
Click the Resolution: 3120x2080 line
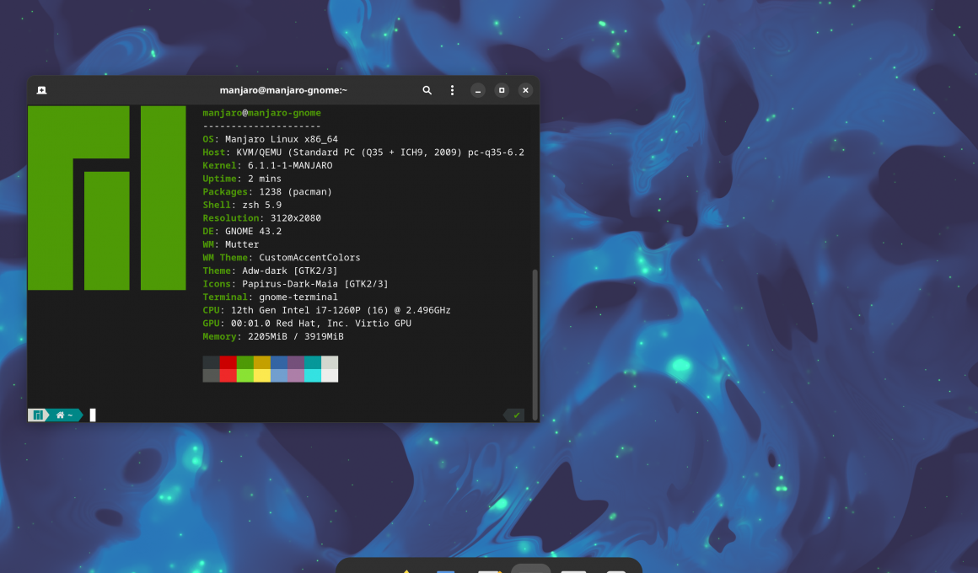point(262,217)
